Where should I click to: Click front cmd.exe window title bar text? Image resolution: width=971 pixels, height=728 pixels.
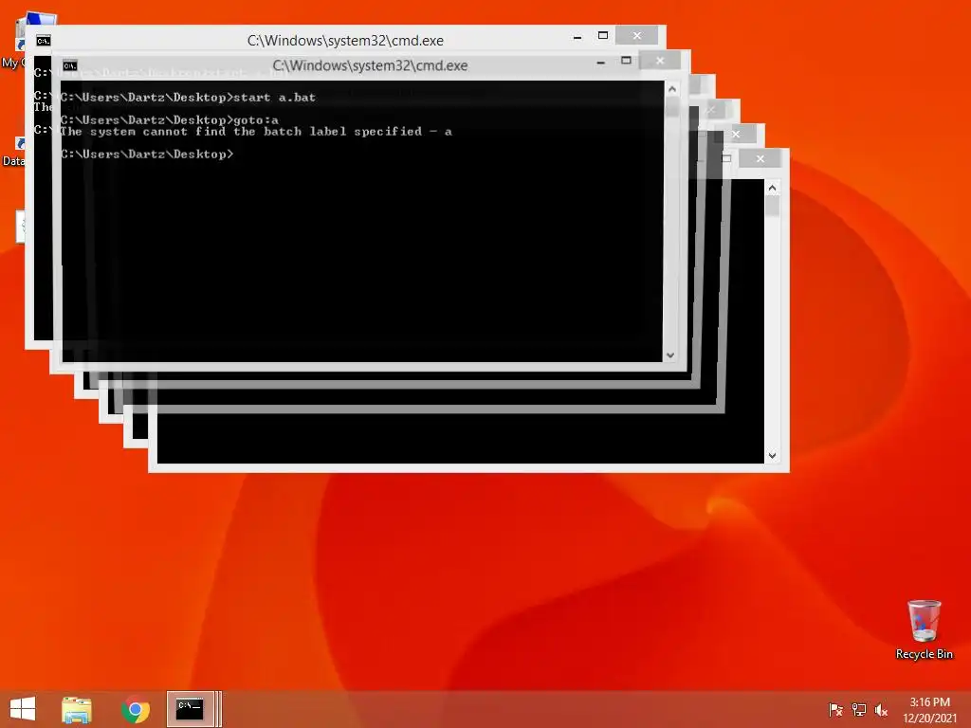[370, 65]
